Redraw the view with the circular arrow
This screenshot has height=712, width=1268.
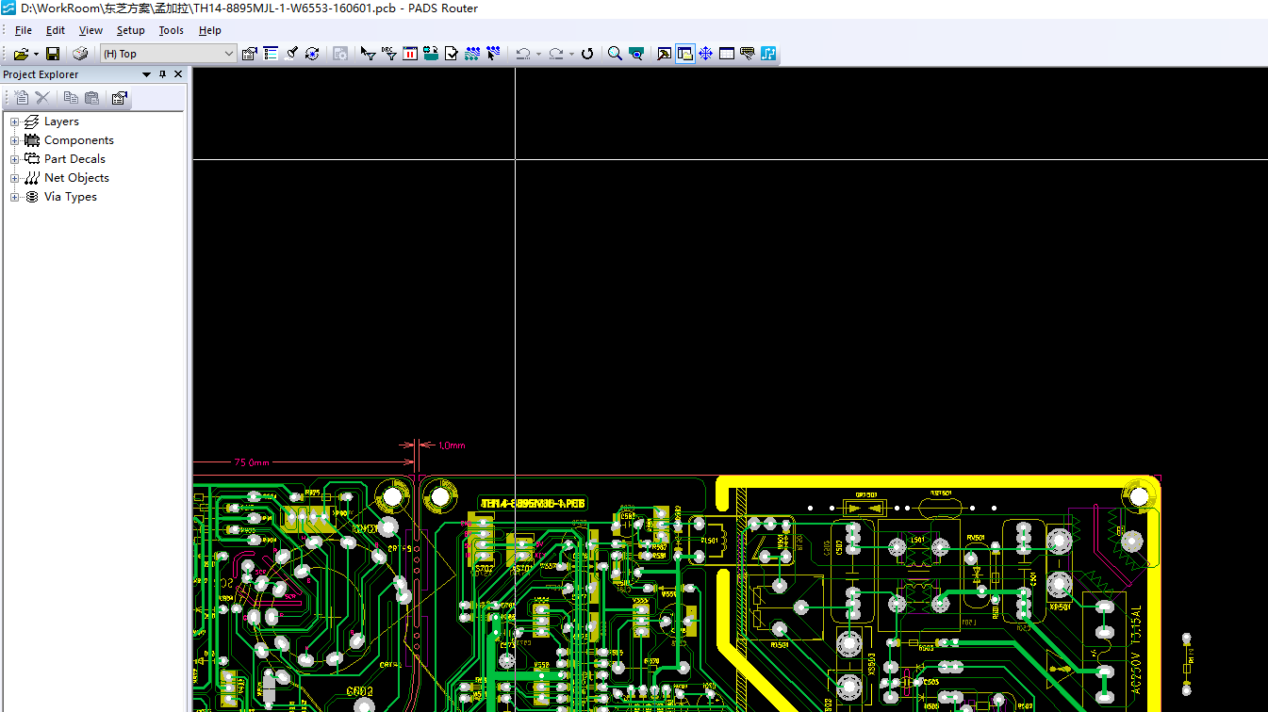click(587, 54)
